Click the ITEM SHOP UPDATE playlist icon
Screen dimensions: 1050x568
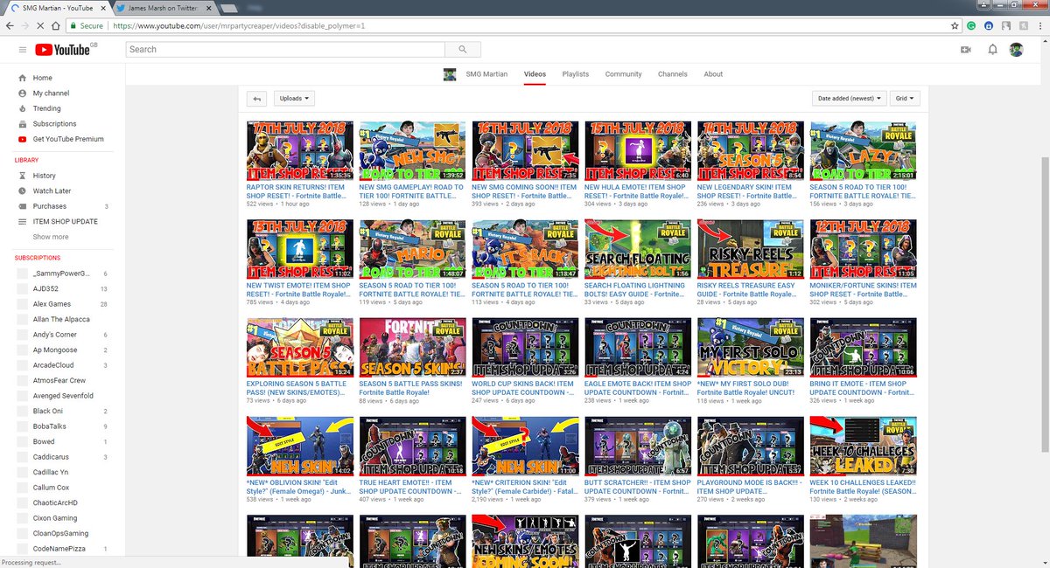click(x=22, y=221)
